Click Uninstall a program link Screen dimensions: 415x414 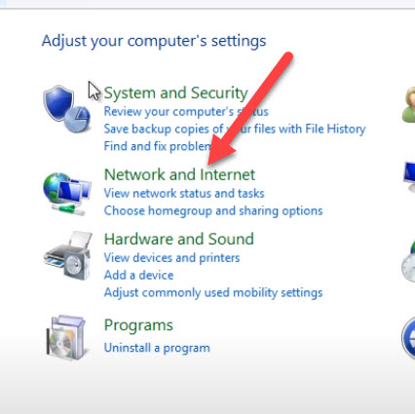pos(157,348)
